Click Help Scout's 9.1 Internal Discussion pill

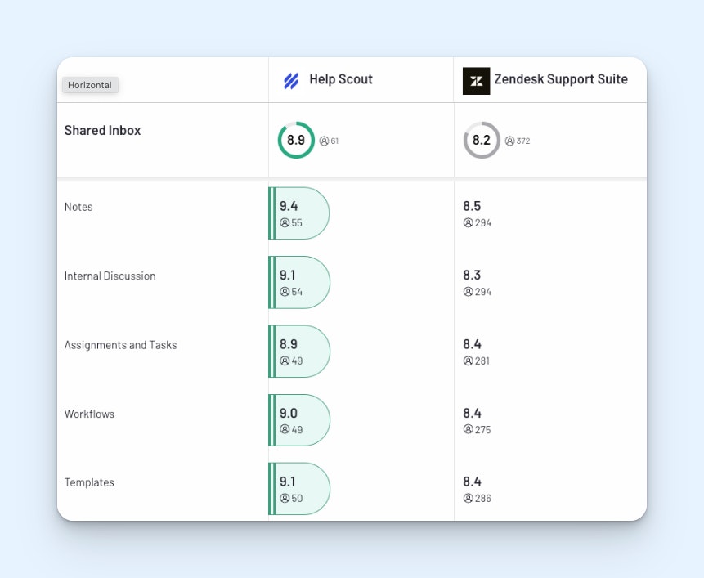coord(299,282)
